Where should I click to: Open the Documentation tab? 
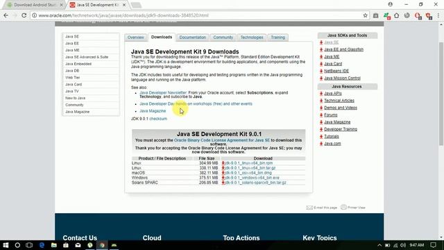point(193,37)
